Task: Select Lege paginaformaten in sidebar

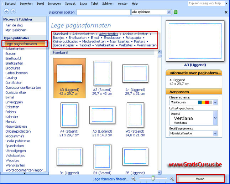Action: 25,44
